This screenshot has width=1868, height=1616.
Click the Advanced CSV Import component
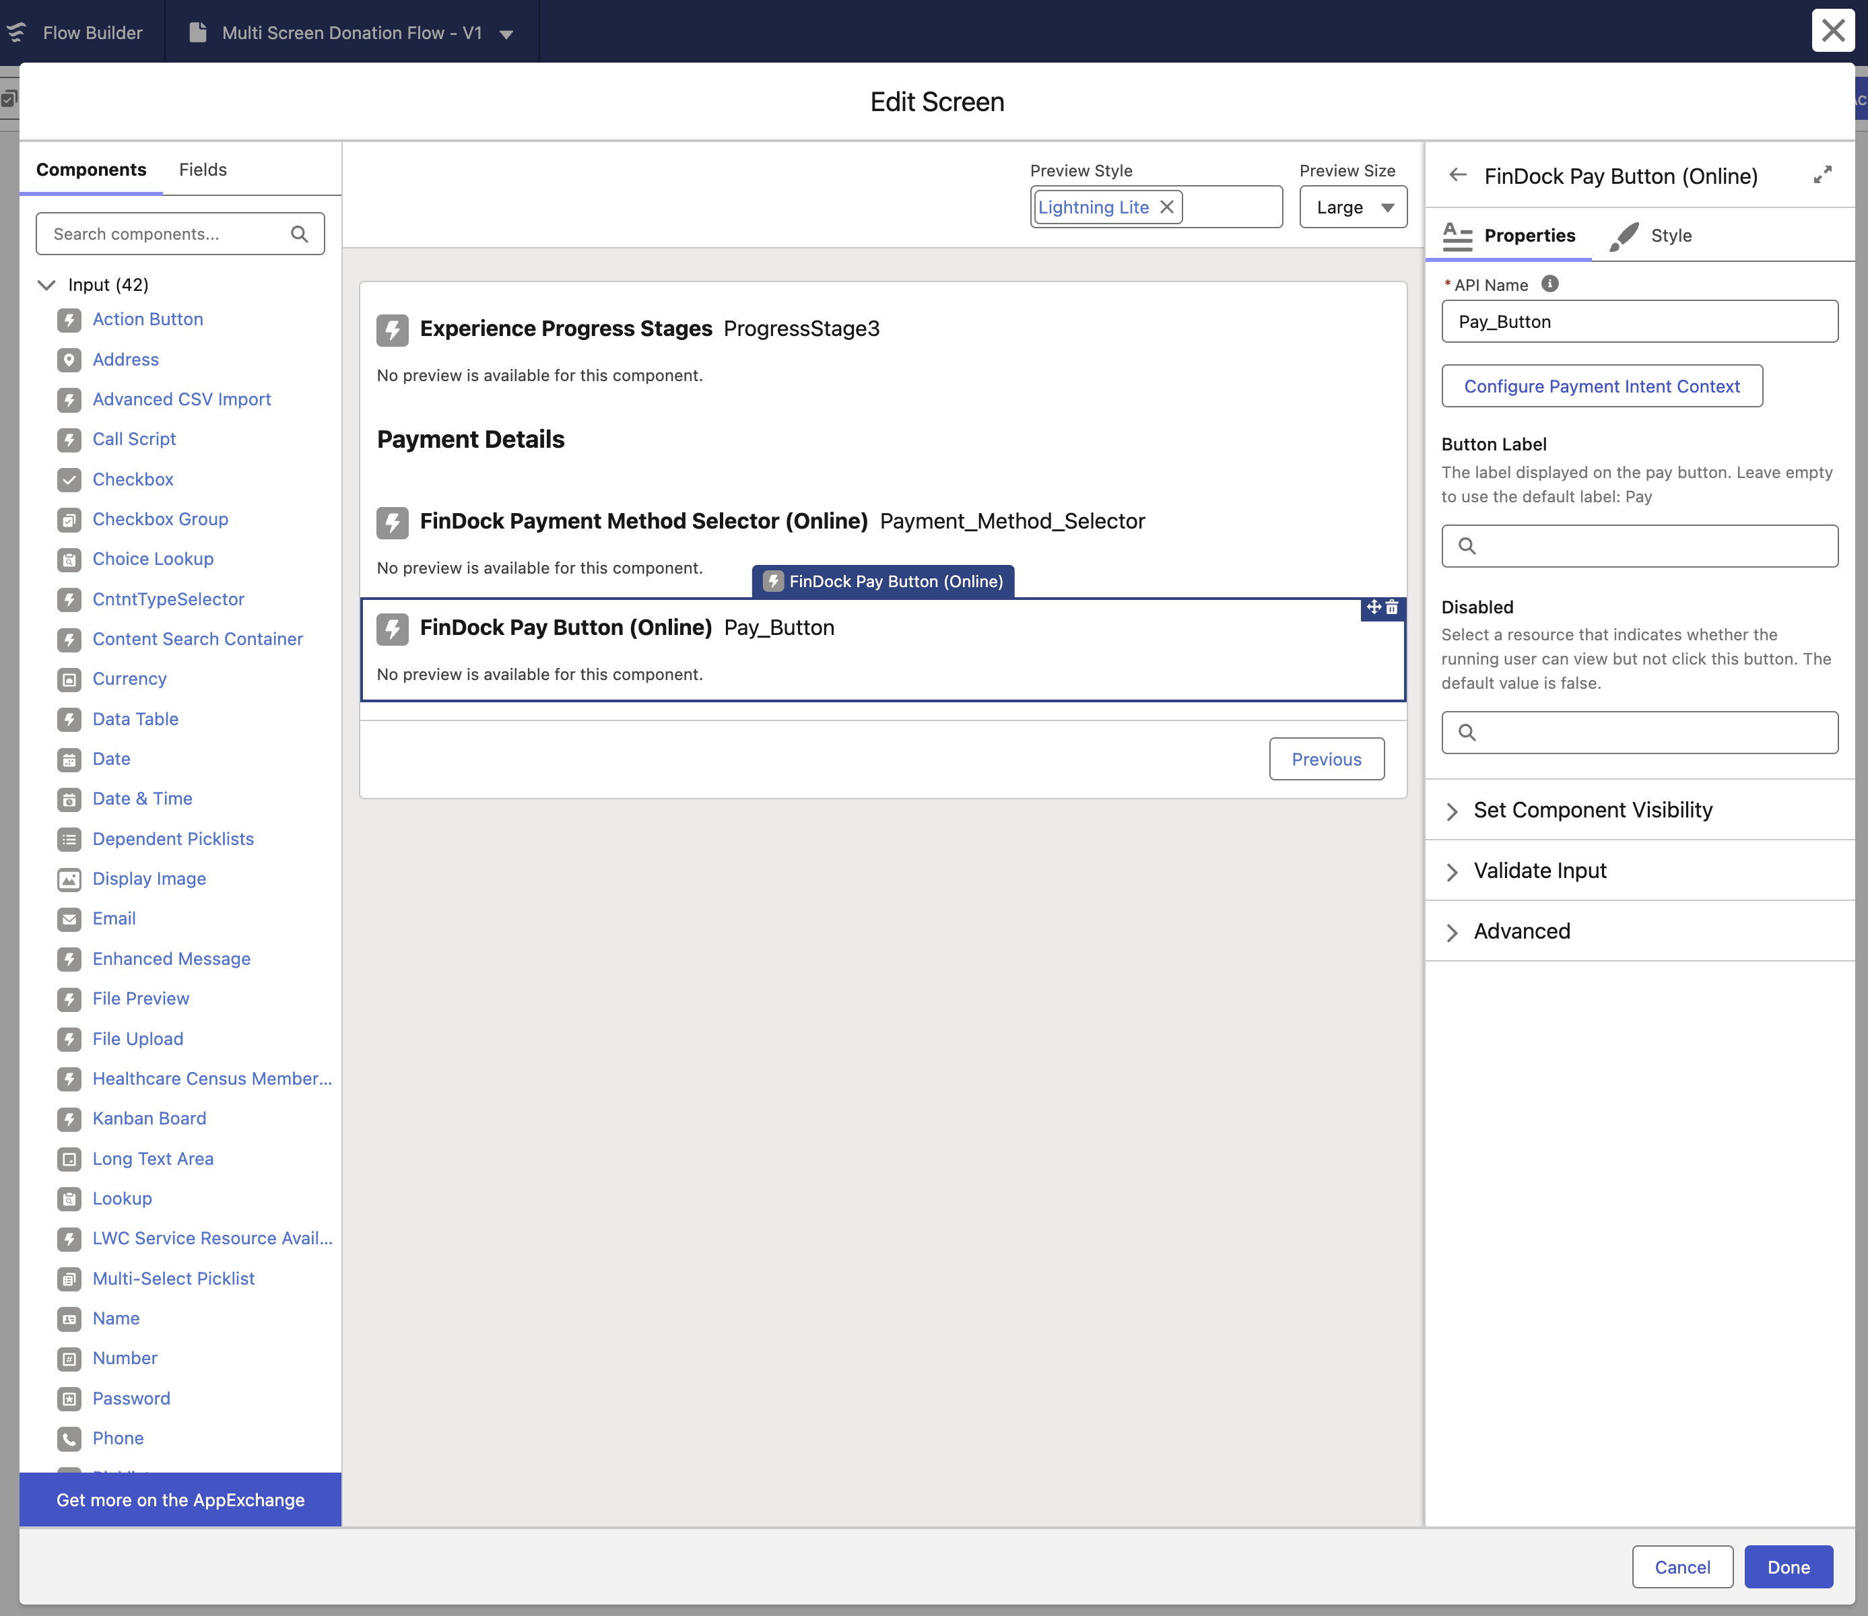(181, 399)
